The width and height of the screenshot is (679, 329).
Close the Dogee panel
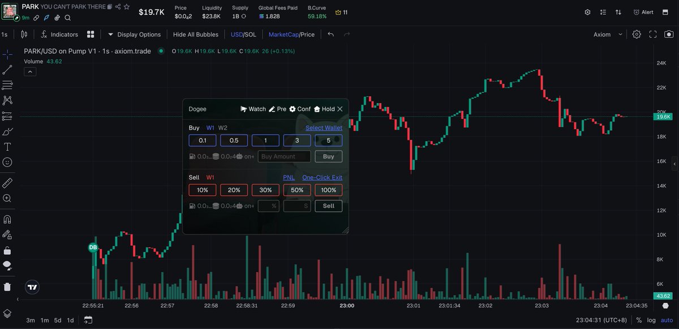[x=340, y=109]
